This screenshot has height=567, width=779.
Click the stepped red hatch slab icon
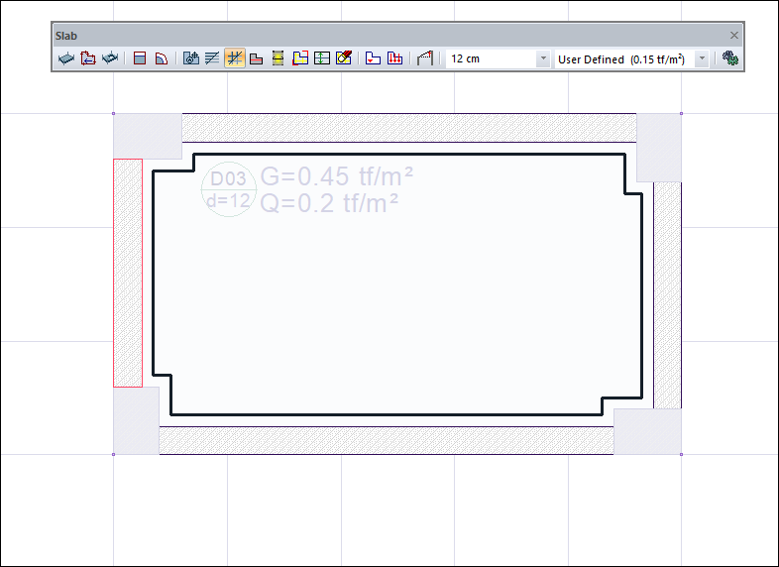[x=257, y=58]
